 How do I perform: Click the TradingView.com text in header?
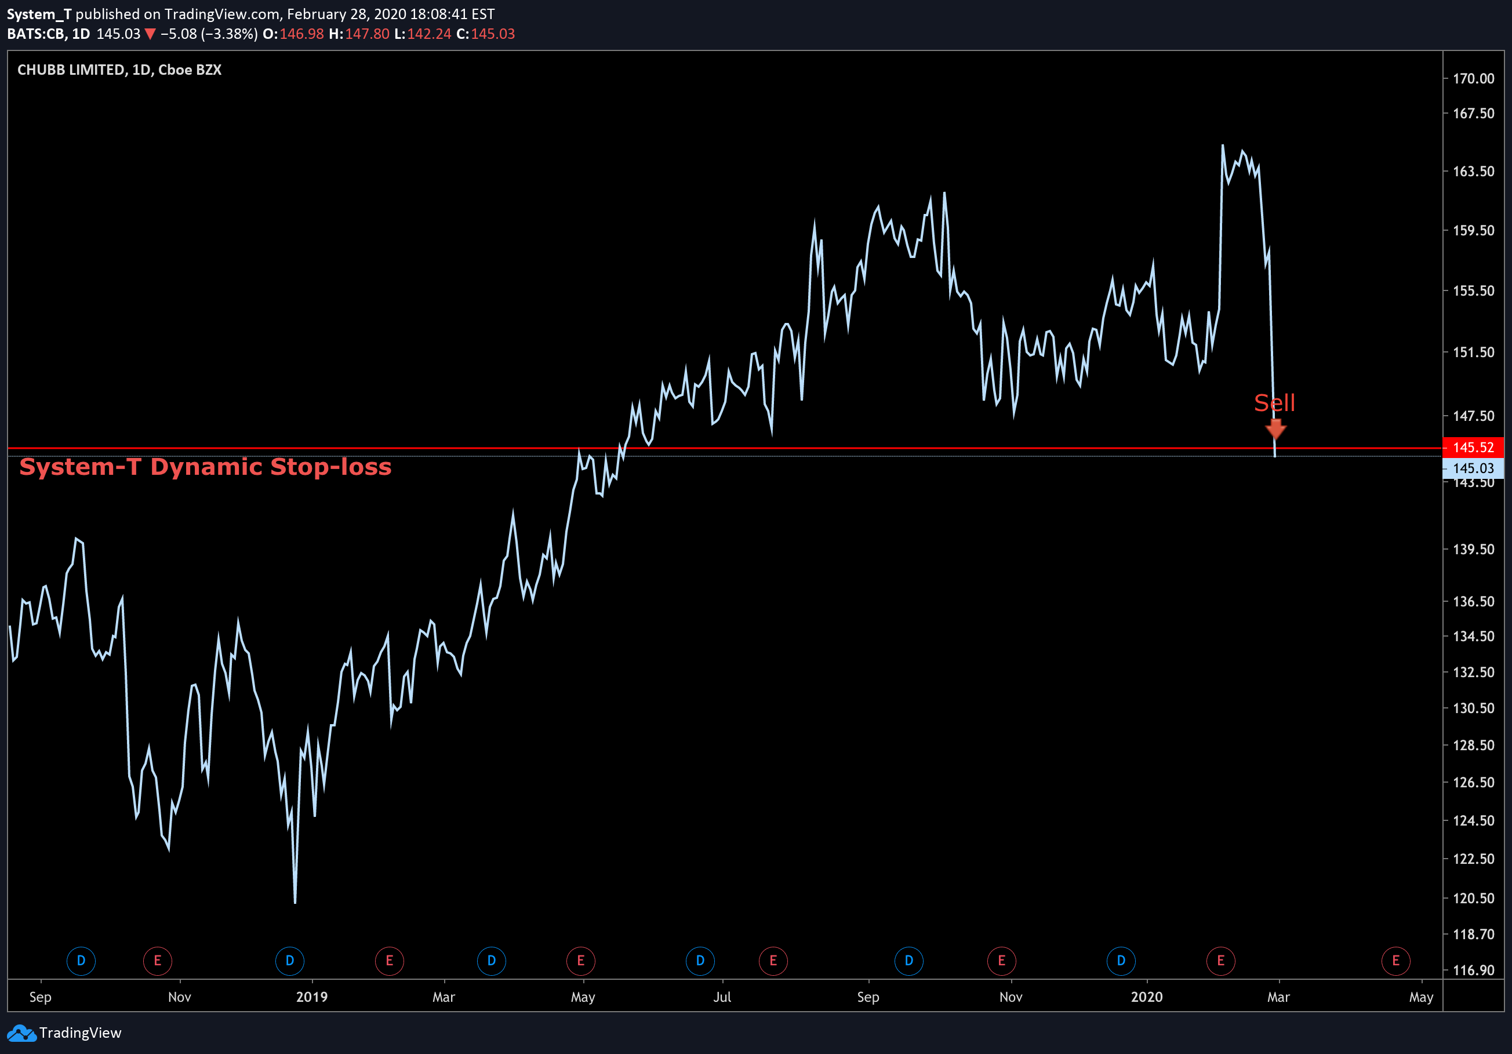click(222, 14)
